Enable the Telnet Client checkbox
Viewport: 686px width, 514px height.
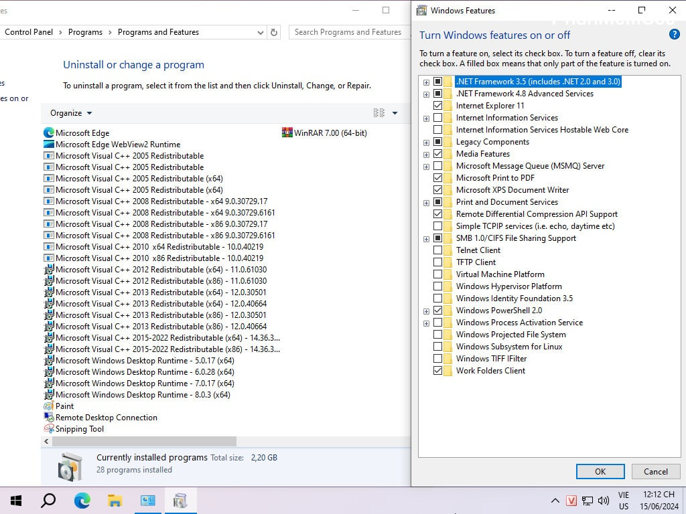tap(437, 250)
